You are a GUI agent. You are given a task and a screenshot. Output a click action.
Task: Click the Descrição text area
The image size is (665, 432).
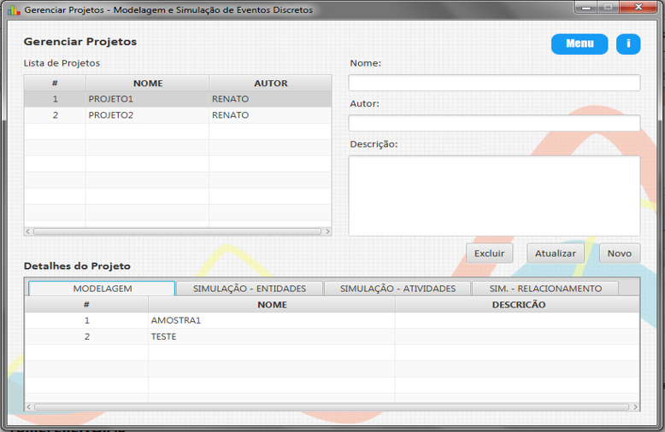(x=493, y=196)
